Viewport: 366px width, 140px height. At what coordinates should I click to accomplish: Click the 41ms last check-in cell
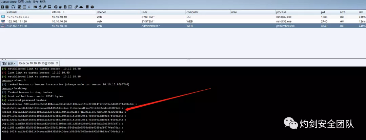point(362,17)
